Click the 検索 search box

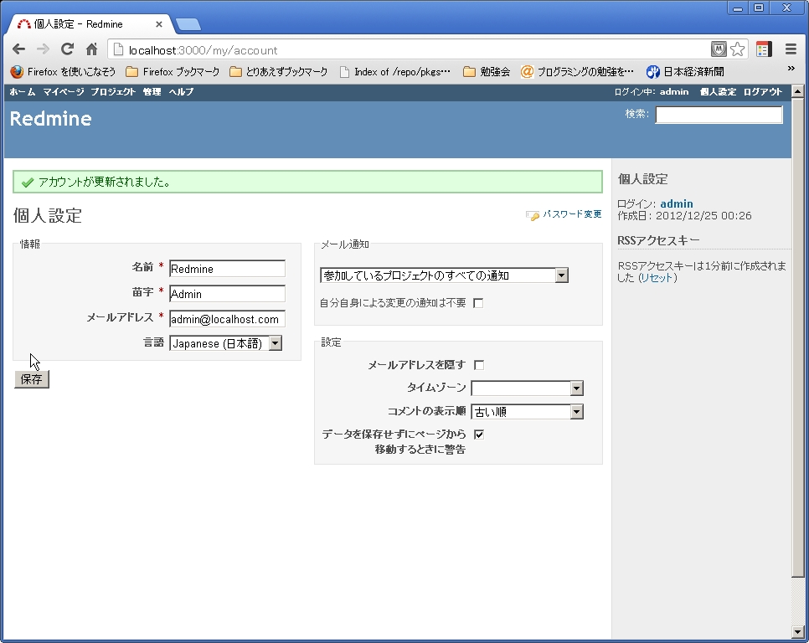pos(719,115)
